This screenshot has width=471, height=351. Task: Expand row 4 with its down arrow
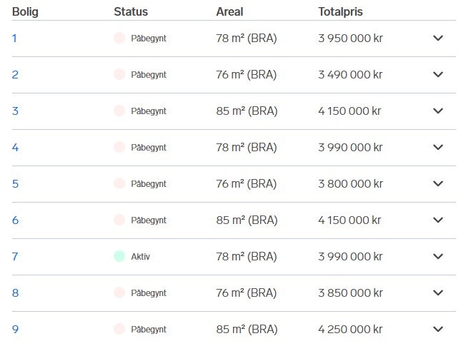tap(438, 148)
